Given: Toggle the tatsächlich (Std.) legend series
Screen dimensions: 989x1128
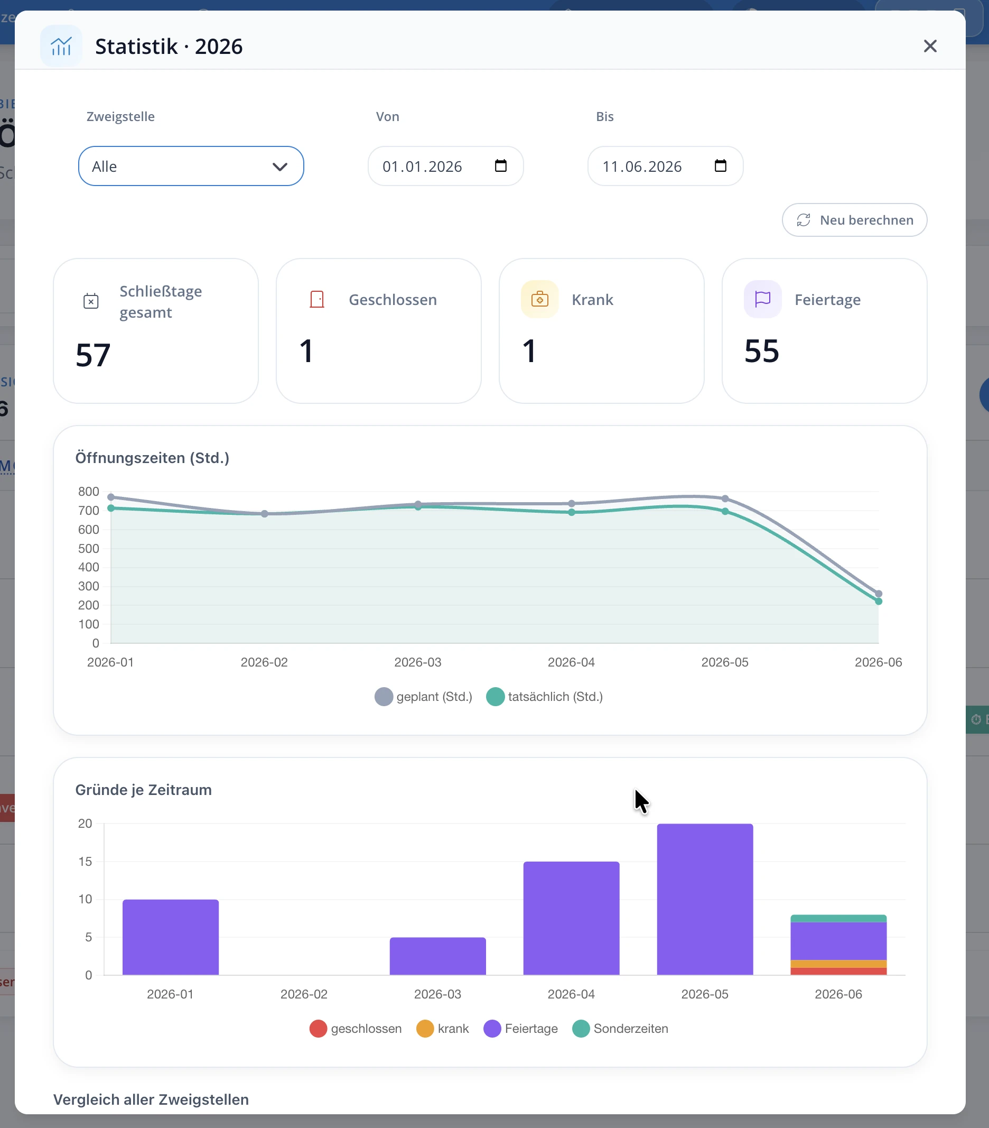Looking at the screenshot, I should pyautogui.click(x=544, y=697).
